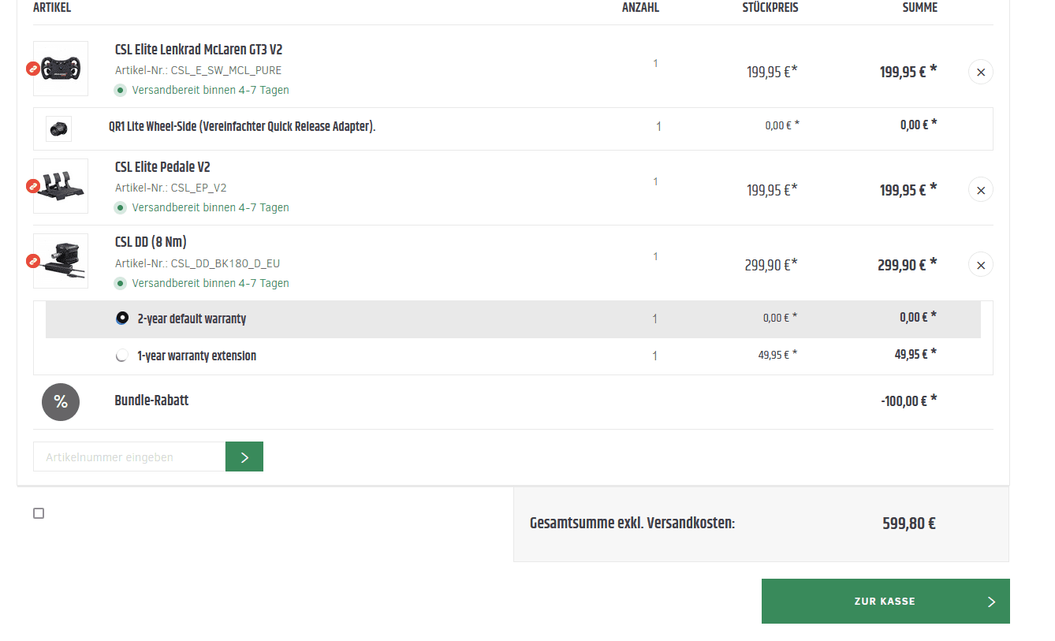The image size is (1055, 641).
Task: Tick the checkbox below the cart table
Action: tap(39, 513)
